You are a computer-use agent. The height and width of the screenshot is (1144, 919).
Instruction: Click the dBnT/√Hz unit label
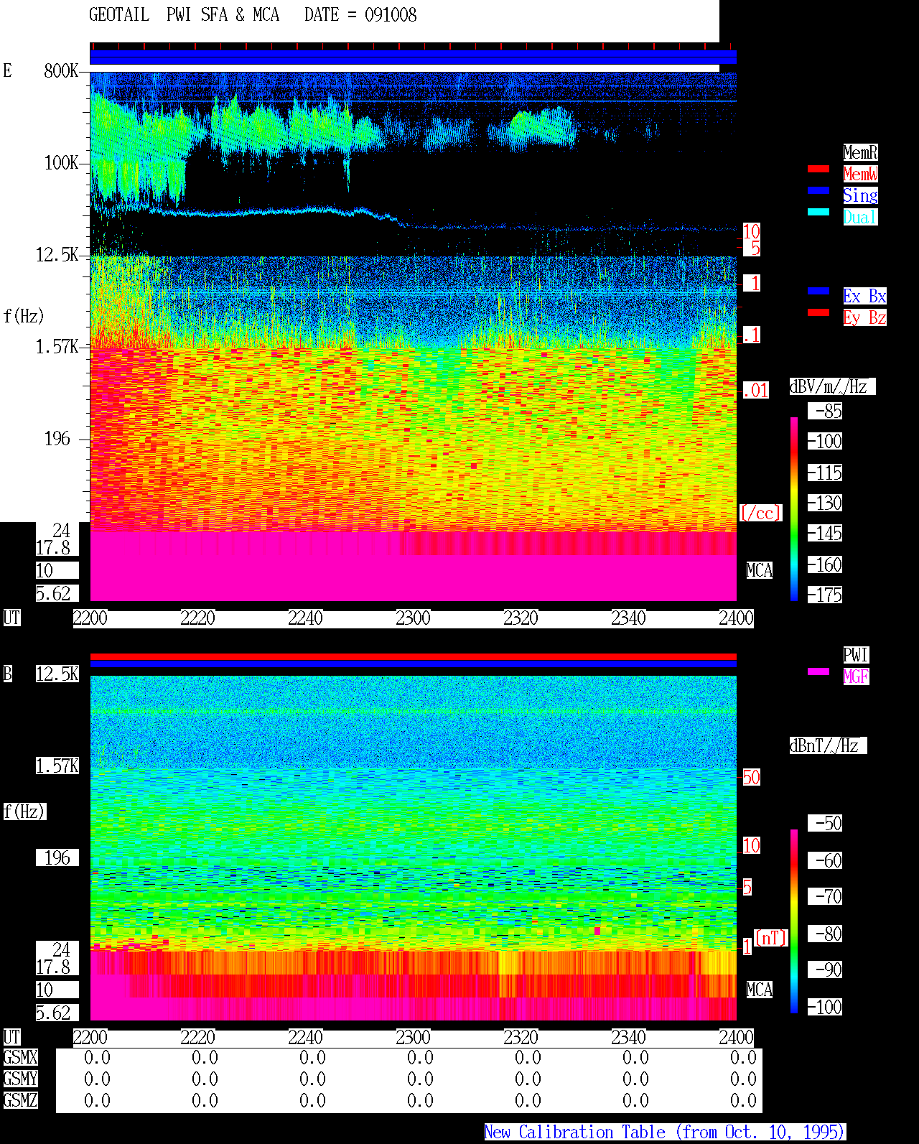(x=828, y=745)
